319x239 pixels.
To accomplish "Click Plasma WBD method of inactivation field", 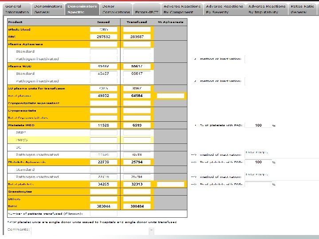I will pos(282,81).
